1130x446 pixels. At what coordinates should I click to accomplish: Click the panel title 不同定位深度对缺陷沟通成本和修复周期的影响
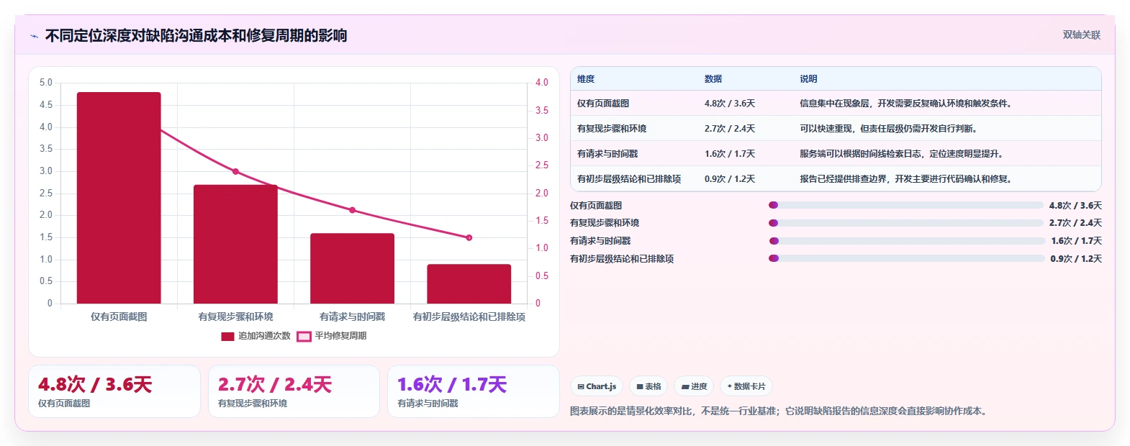click(x=196, y=35)
